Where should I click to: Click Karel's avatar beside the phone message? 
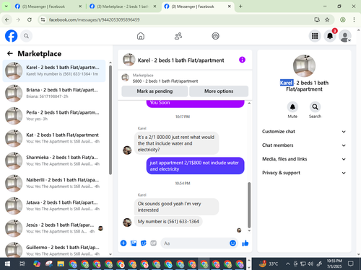tap(127, 222)
